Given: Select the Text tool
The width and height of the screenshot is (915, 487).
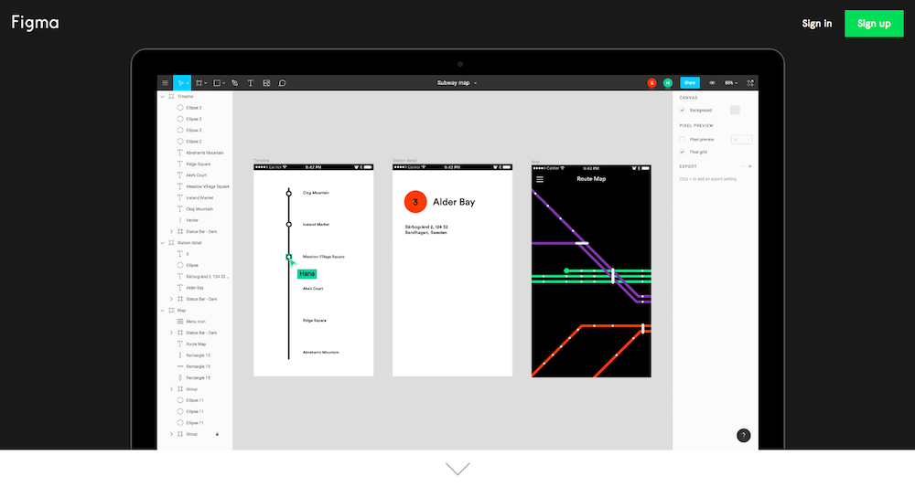Looking at the screenshot, I should click(x=251, y=83).
